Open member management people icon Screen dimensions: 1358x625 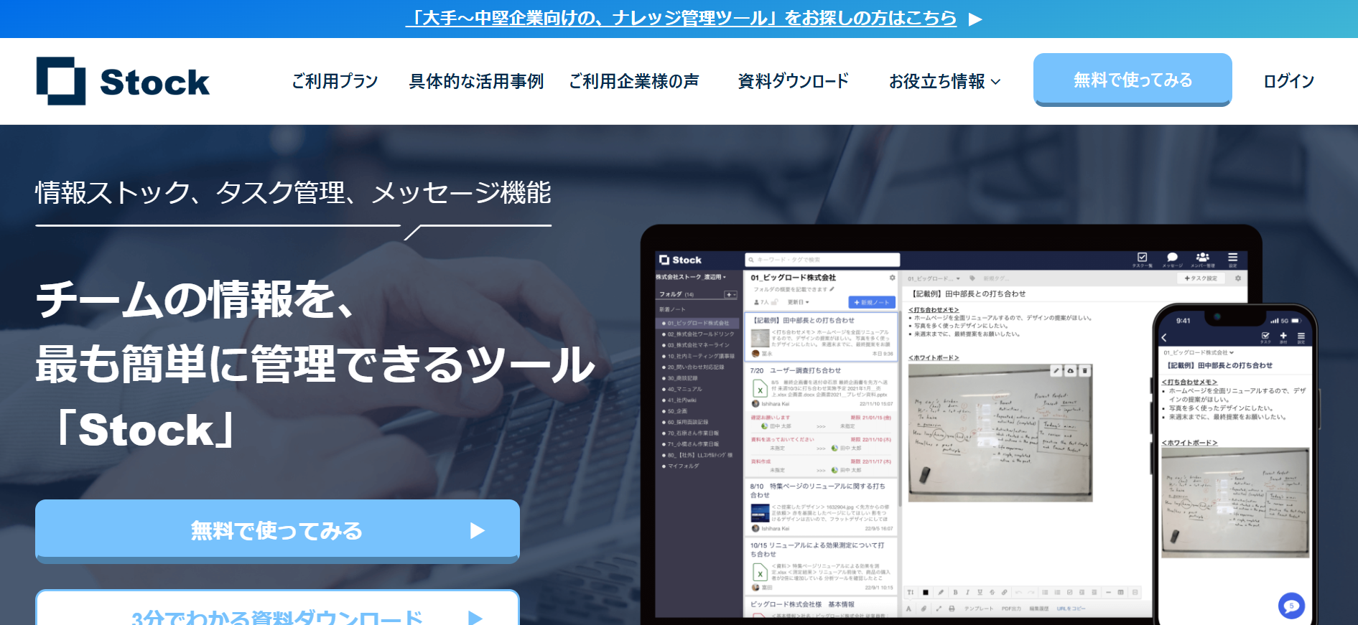(x=1202, y=258)
